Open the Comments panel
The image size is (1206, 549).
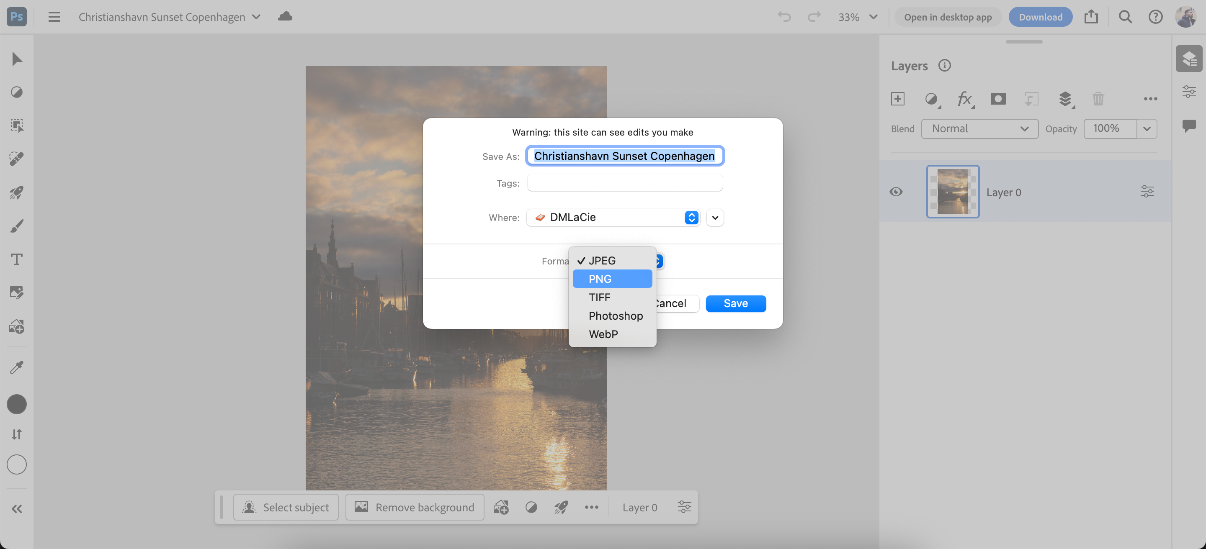point(1190,125)
